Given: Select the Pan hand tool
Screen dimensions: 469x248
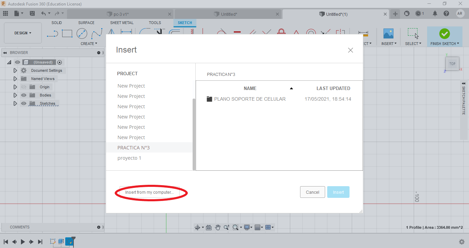Looking at the screenshot, I should pos(218,227).
